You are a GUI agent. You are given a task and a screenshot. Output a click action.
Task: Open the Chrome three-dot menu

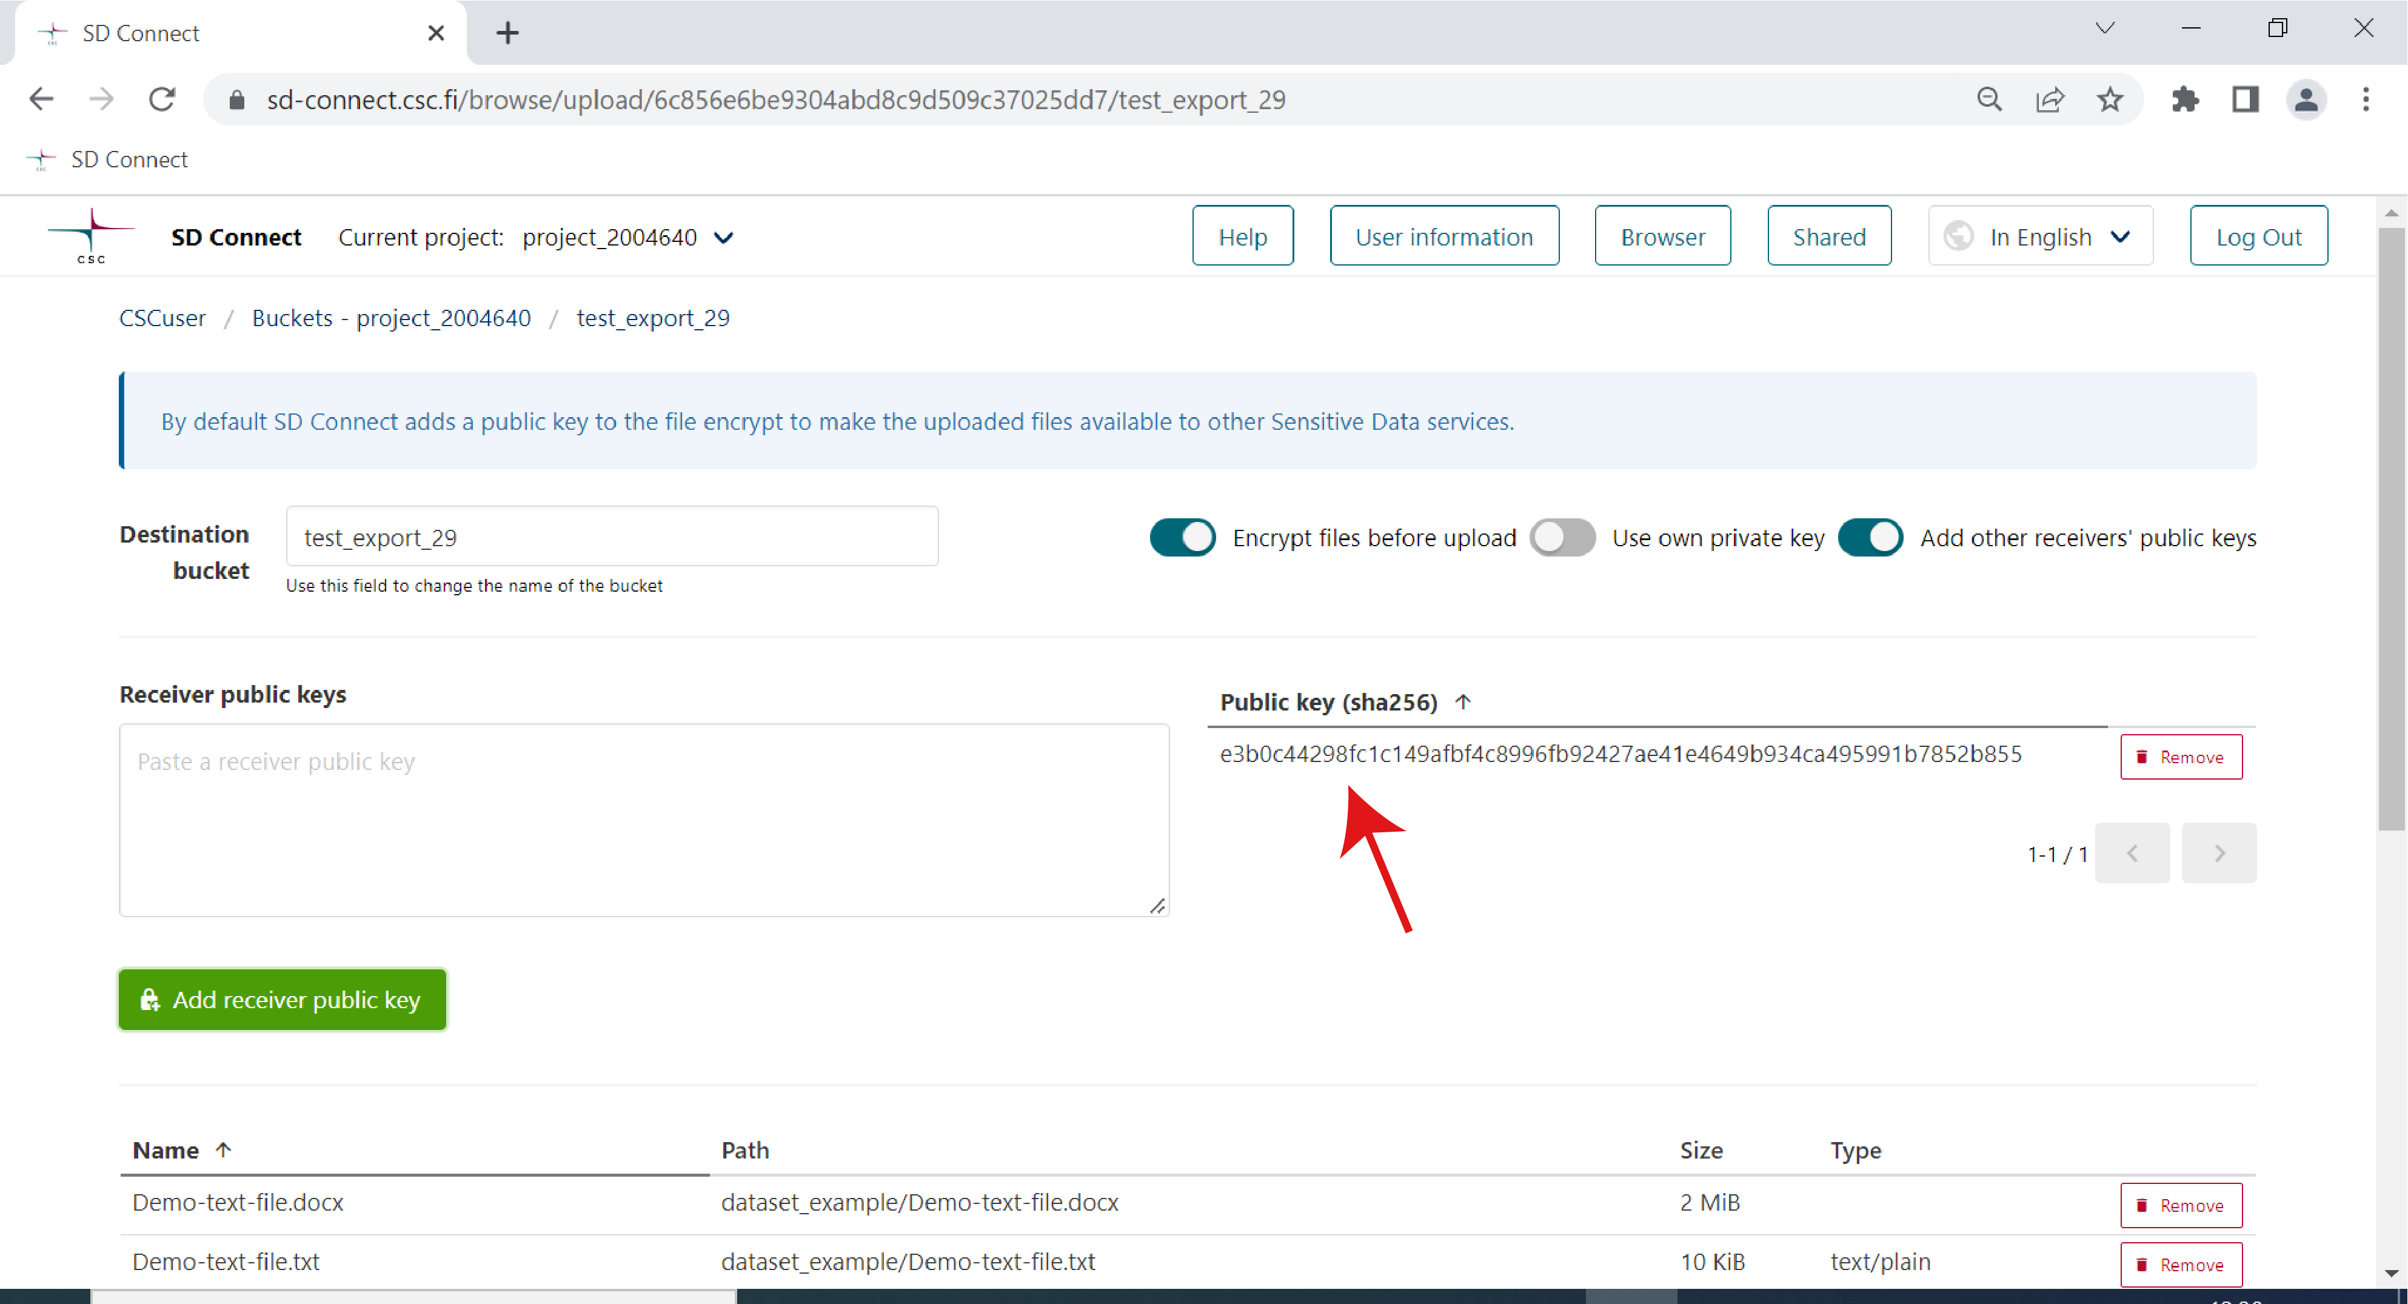pyautogui.click(x=2366, y=99)
